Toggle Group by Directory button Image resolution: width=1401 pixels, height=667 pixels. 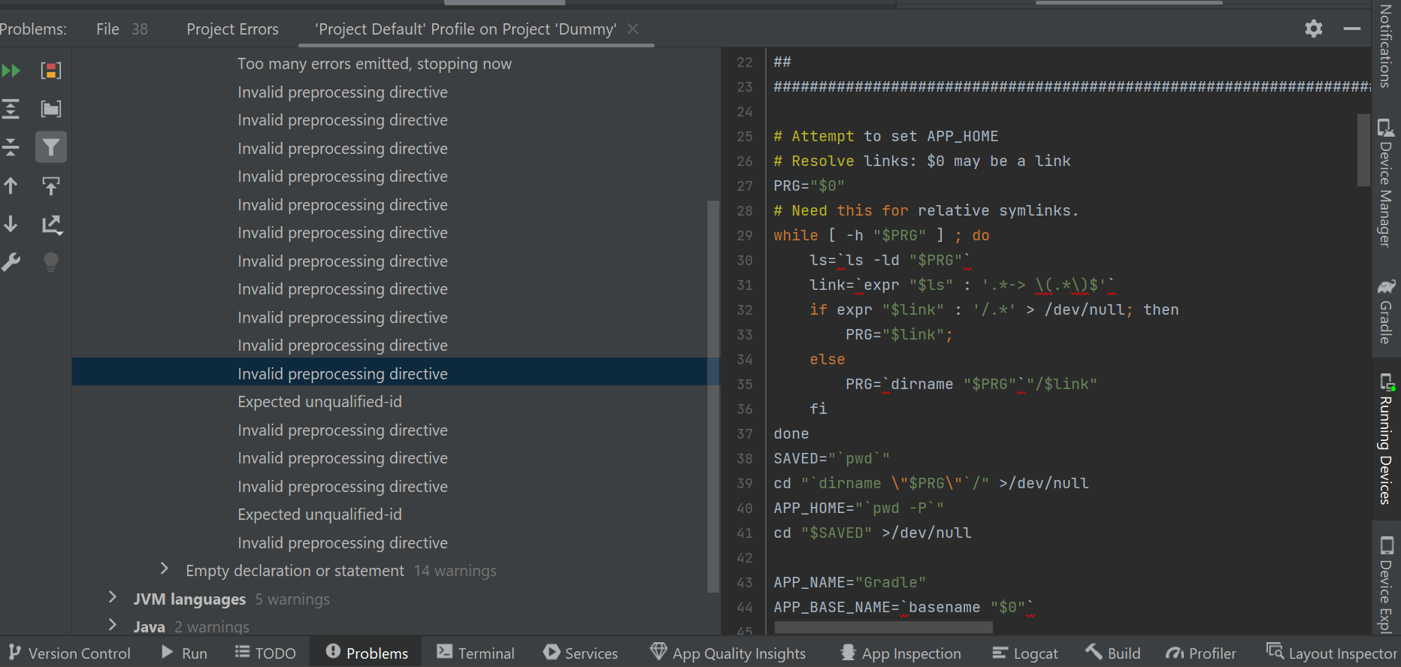tap(51, 109)
